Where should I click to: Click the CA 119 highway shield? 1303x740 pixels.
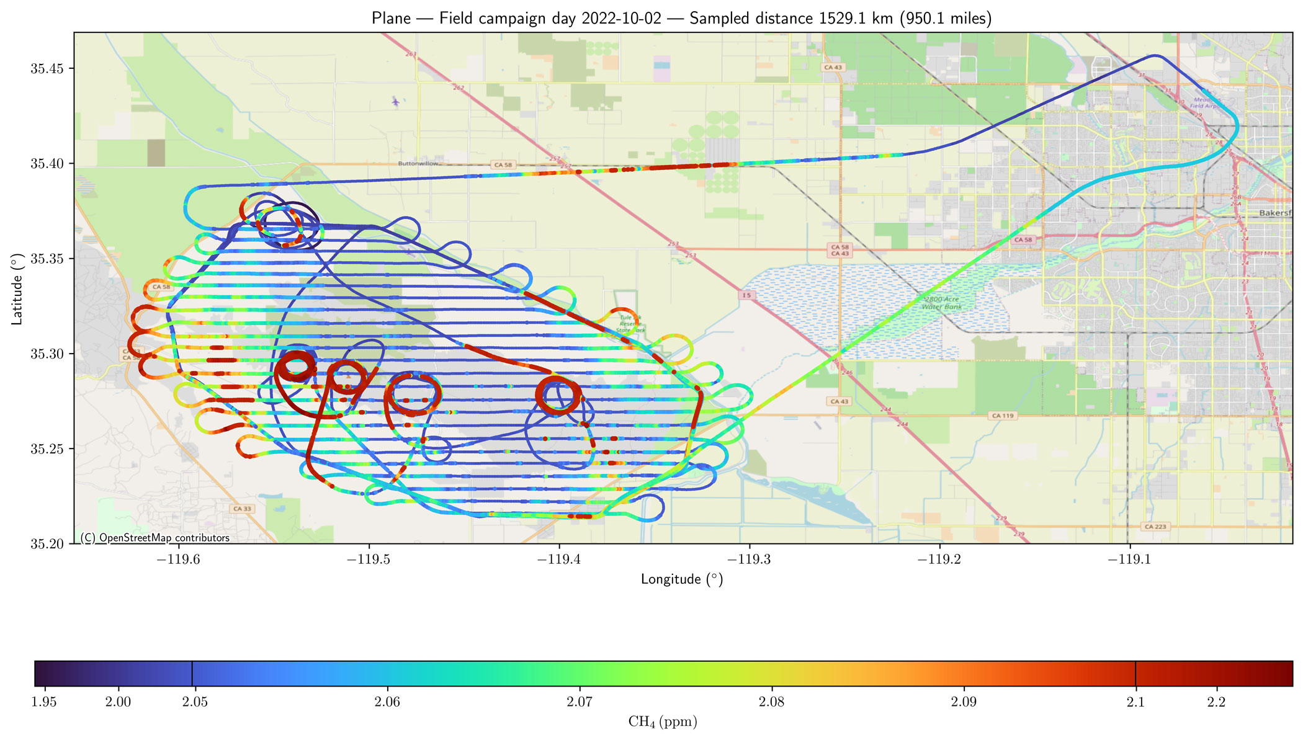click(x=1003, y=416)
